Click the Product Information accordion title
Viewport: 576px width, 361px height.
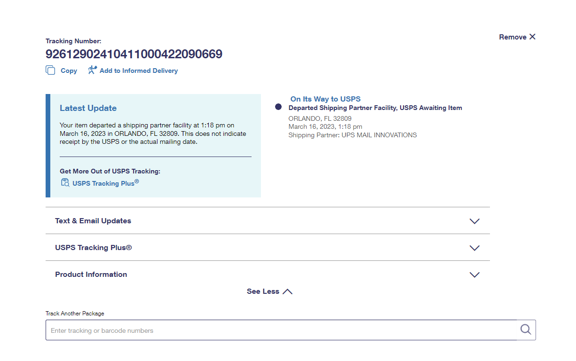(91, 275)
